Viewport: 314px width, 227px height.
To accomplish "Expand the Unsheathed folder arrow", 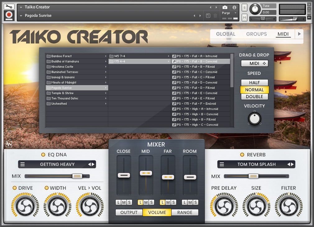I will [106, 104].
